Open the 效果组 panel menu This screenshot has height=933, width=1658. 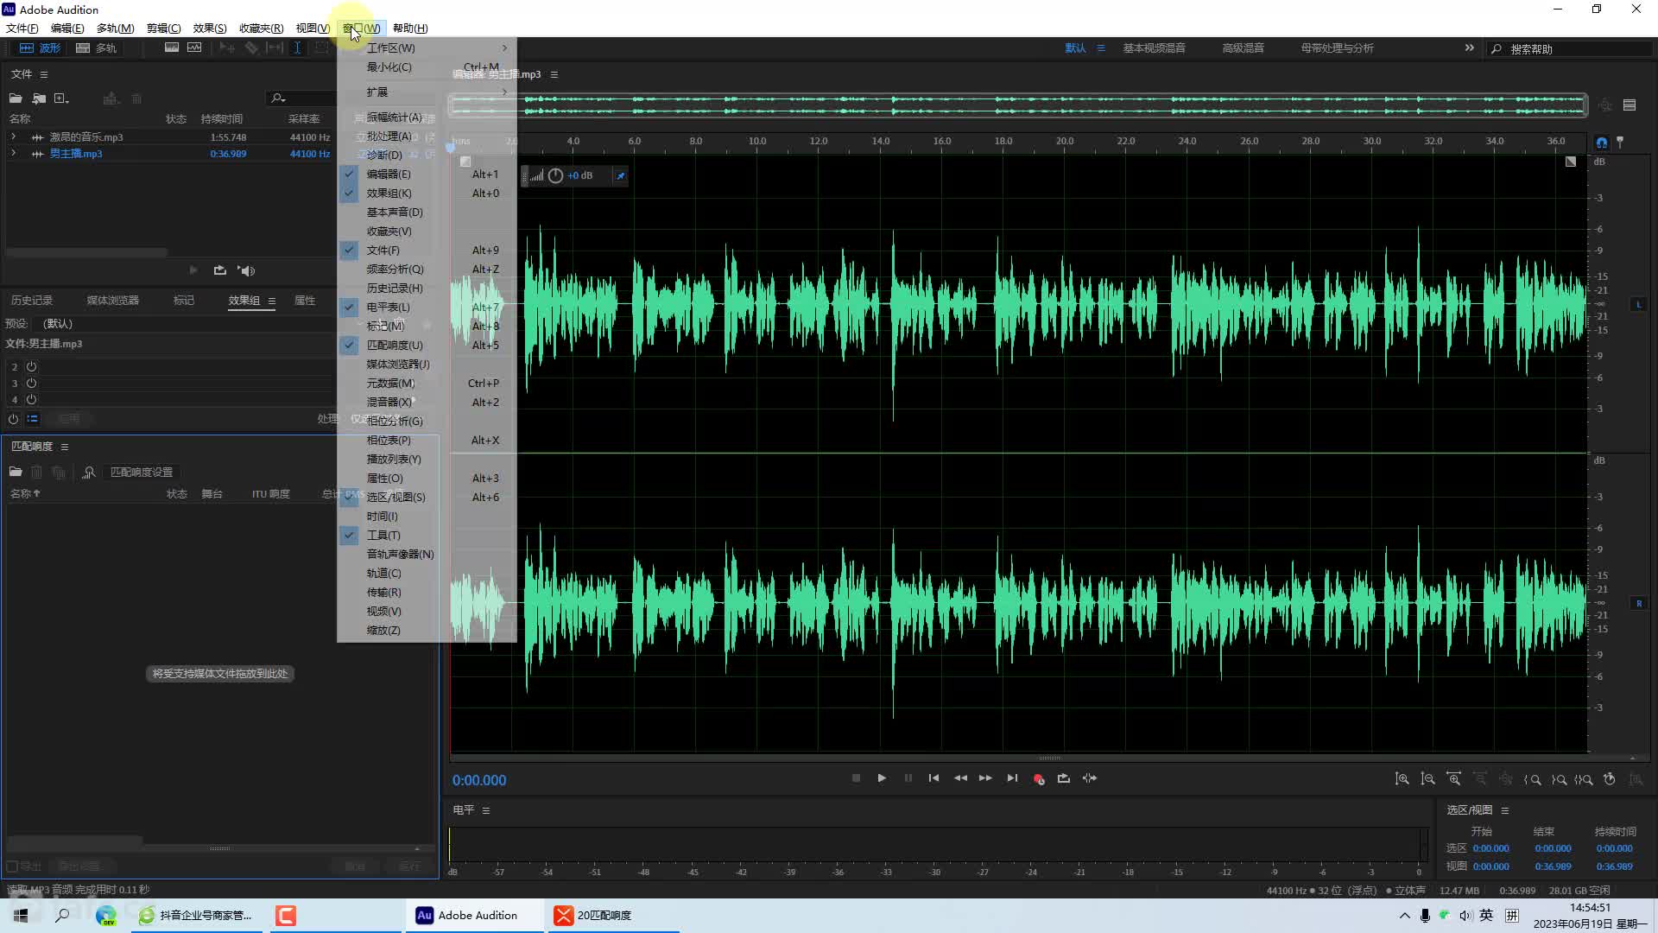pos(272,301)
